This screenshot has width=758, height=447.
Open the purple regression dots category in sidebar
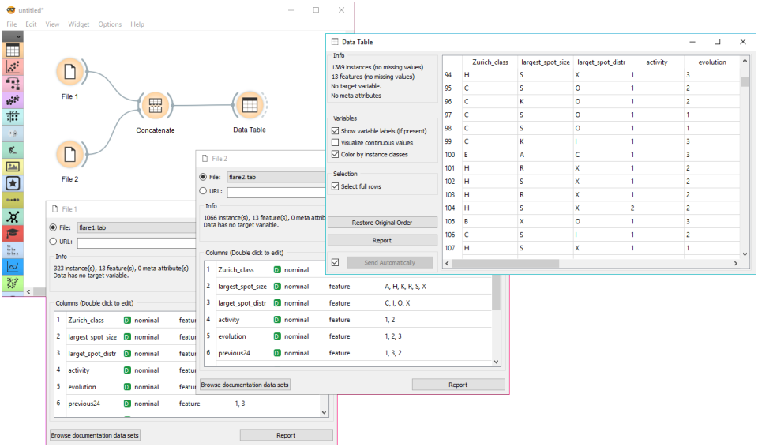click(13, 100)
